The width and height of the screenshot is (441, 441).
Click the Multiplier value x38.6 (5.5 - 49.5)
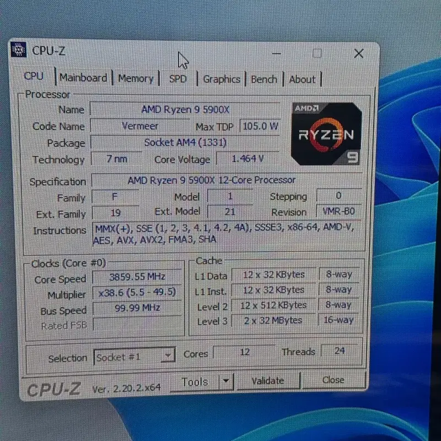click(x=137, y=292)
